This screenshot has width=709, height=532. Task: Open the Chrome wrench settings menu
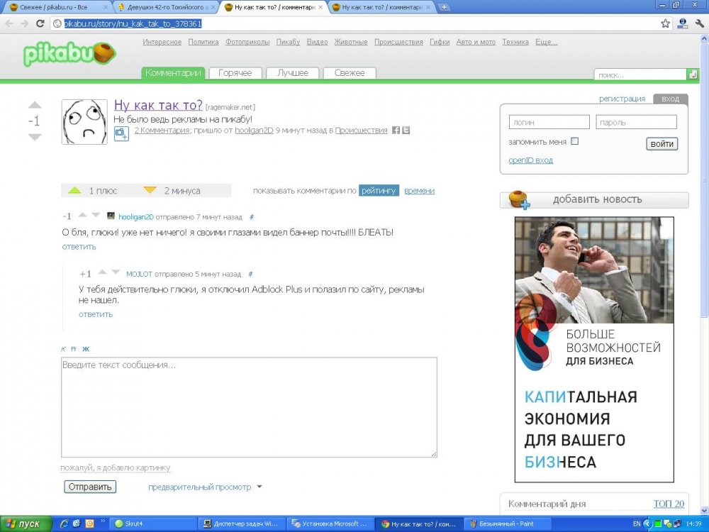[x=700, y=23]
